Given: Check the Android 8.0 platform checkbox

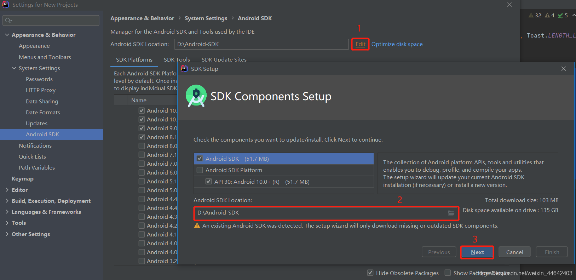Looking at the screenshot, I should tap(142, 146).
